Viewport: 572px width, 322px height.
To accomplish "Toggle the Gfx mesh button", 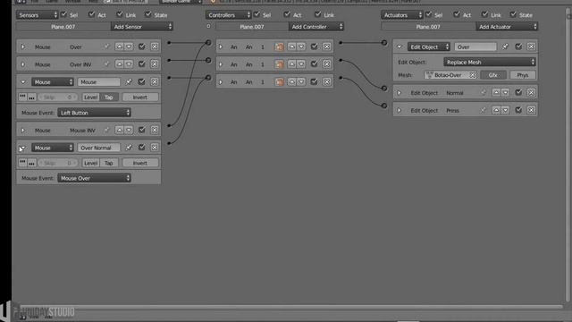I will click(x=492, y=75).
